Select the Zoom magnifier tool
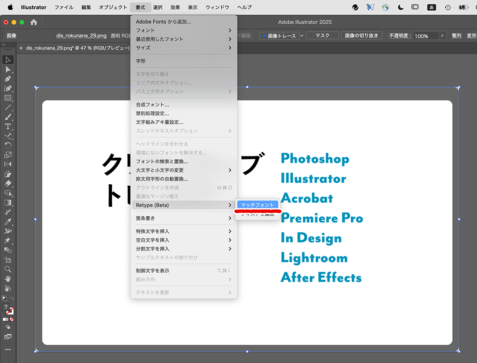This screenshot has width=477, height=363. tap(8, 269)
